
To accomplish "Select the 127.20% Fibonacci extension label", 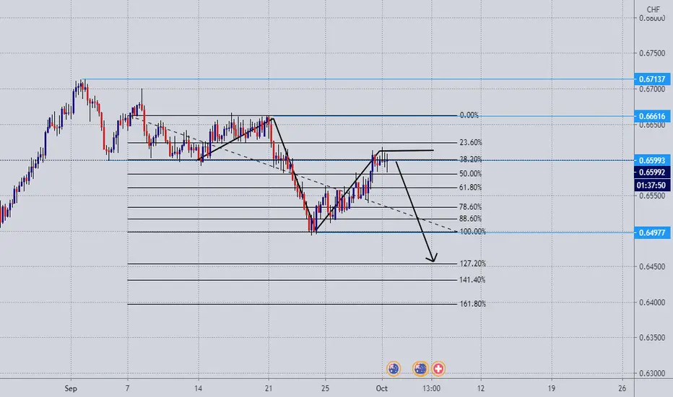I will click(x=472, y=263).
